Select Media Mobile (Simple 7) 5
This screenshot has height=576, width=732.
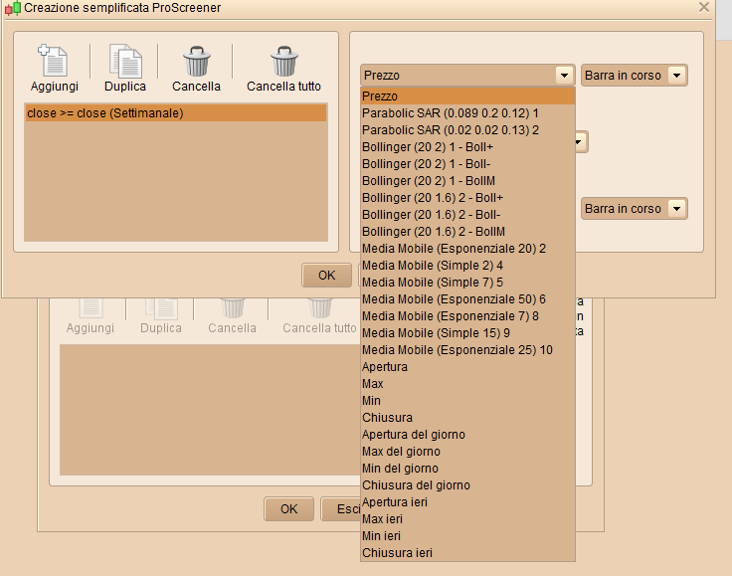point(467,283)
